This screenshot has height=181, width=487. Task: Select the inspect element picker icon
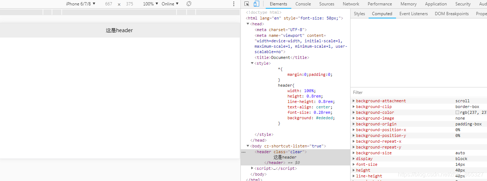(247, 4)
